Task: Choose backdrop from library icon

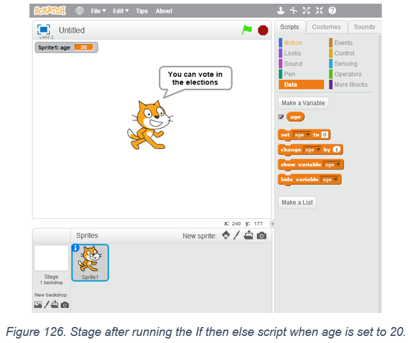Action: pos(38,305)
